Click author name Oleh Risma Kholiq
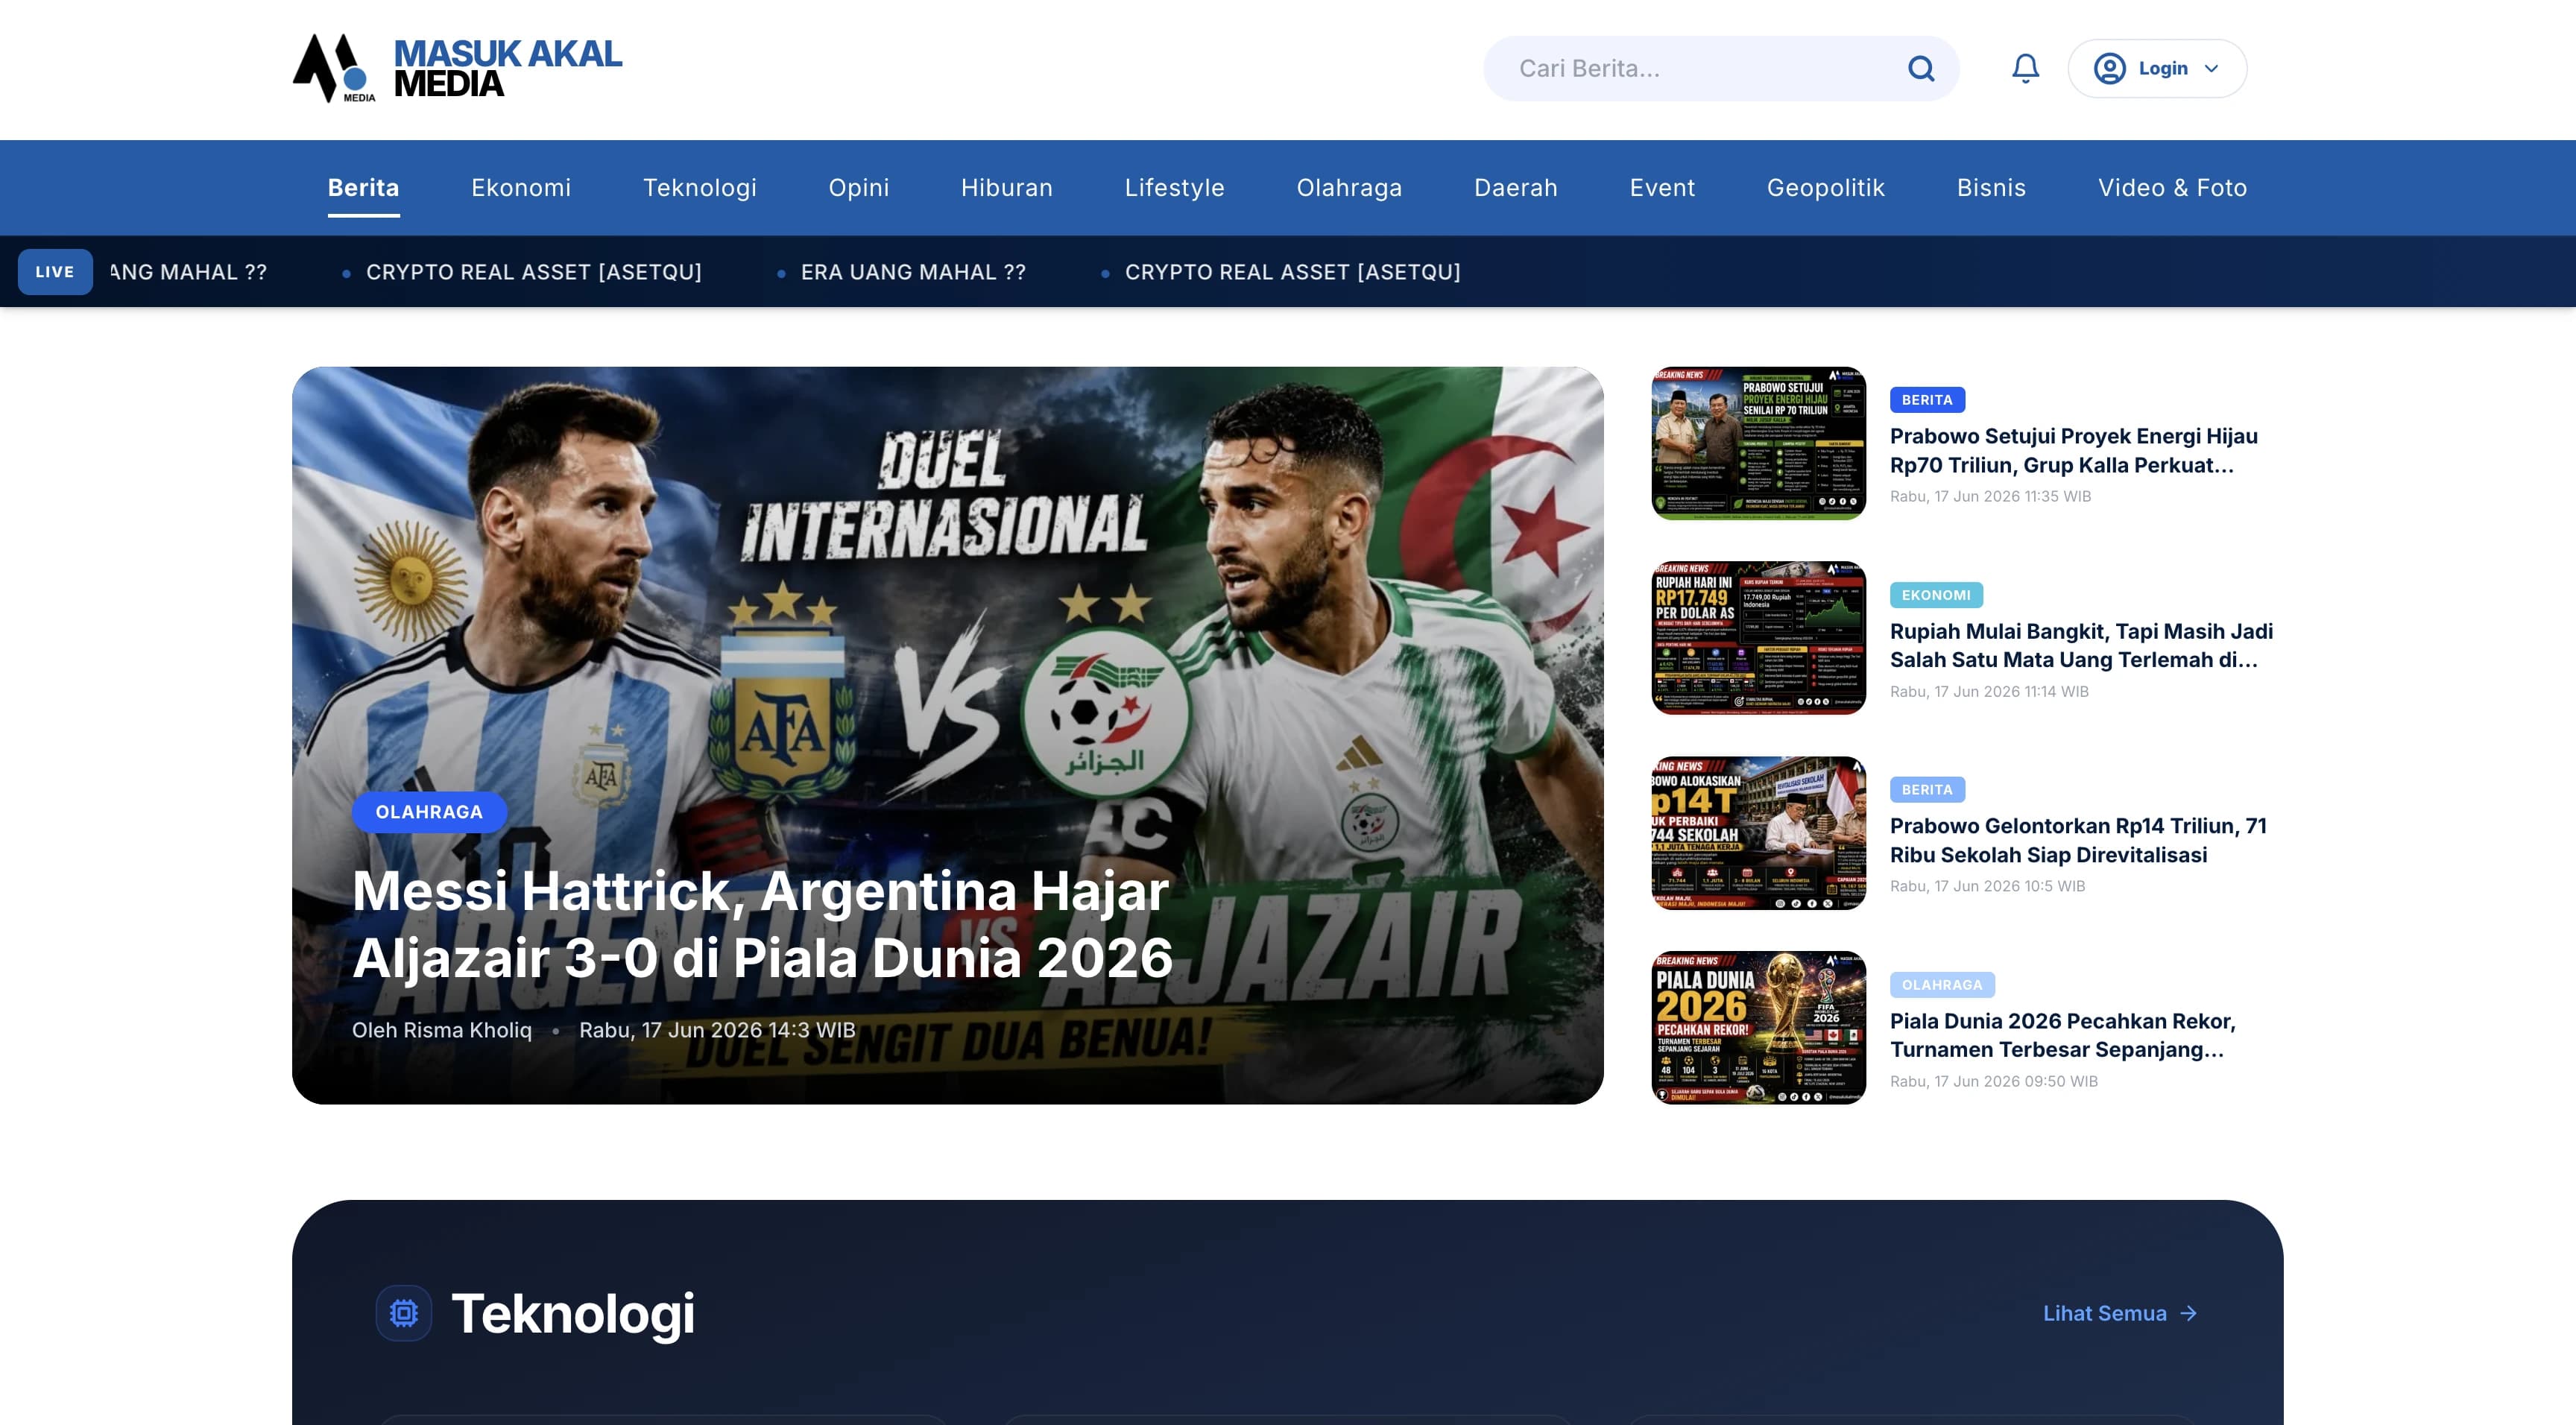This screenshot has height=1425, width=2576. 442,1030
